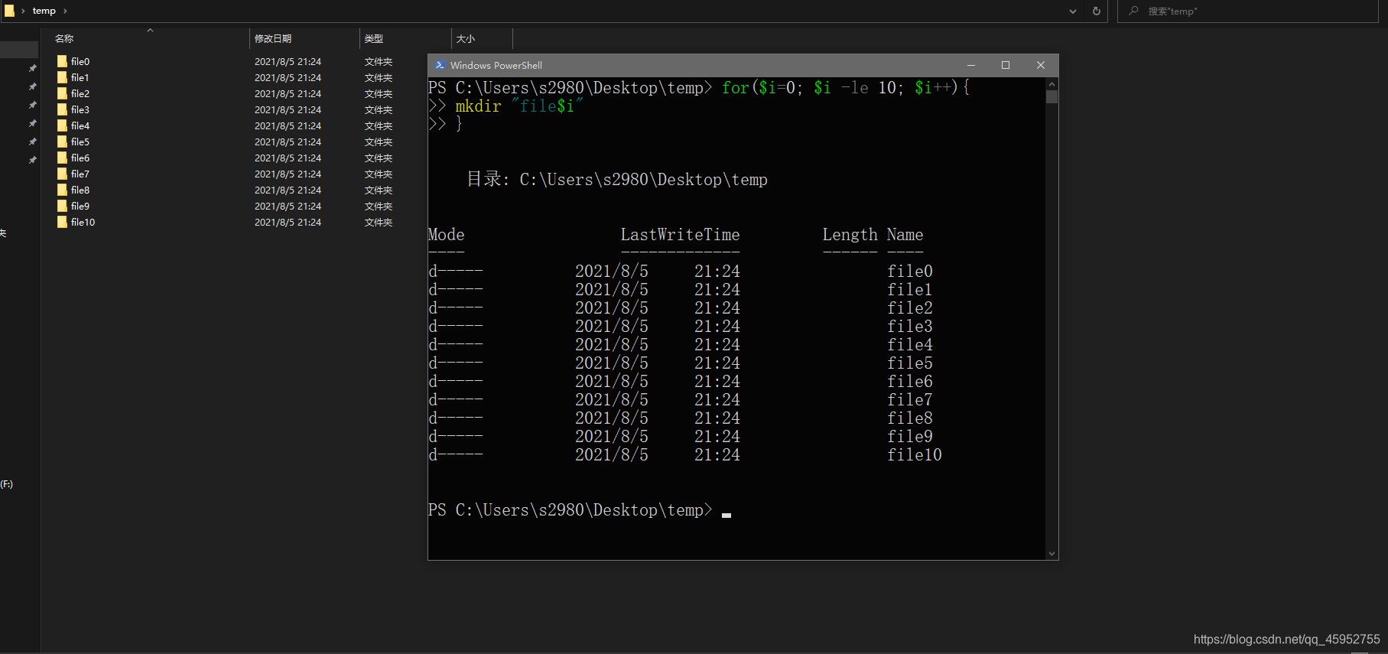The height and width of the screenshot is (654, 1388).
Task: Click the Length header in PowerShell output
Action: pos(850,235)
